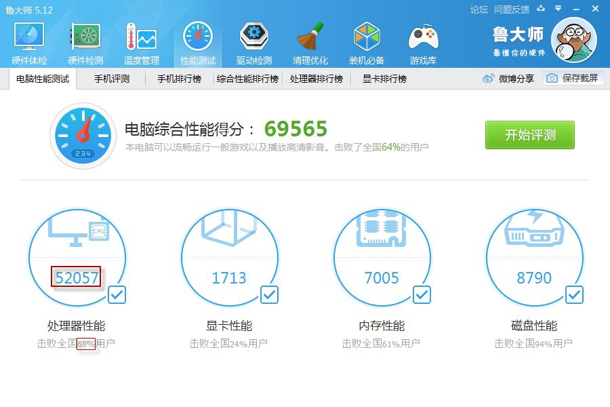Click the 鲁大师 最懂你的硬件 logo text

[519, 41]
